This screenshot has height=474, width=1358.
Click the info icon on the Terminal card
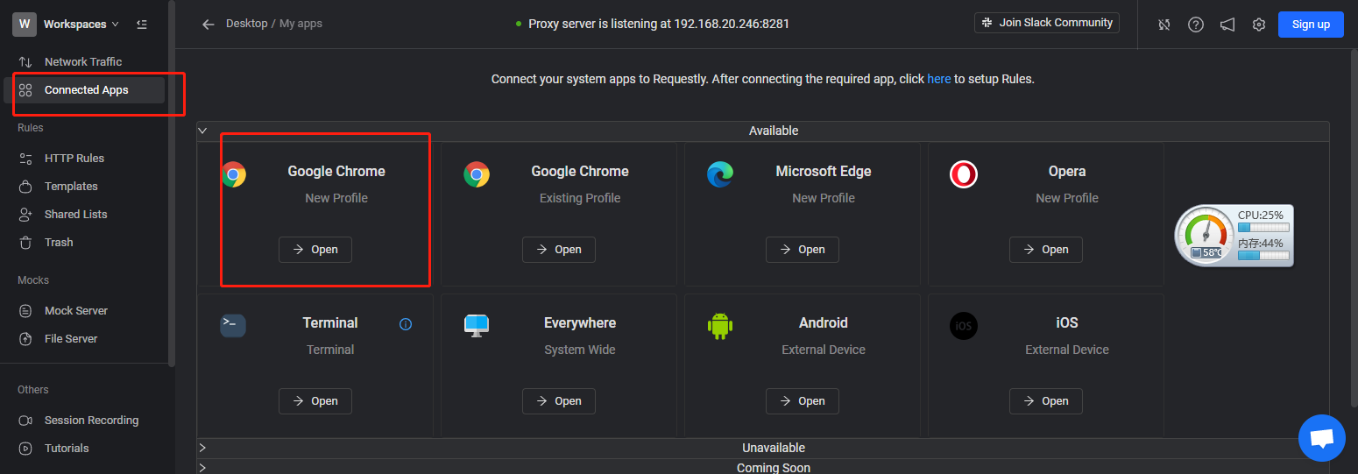point(406,324)
